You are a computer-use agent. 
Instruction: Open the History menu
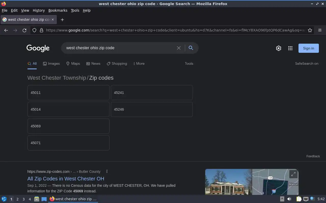coord(39,10)
